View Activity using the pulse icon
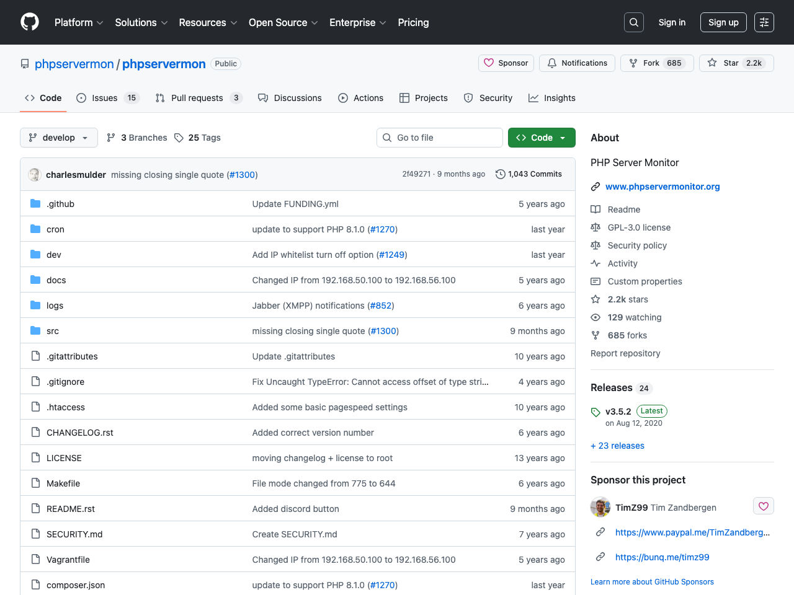This screenshot has width=794, height=595. point(596,263)
